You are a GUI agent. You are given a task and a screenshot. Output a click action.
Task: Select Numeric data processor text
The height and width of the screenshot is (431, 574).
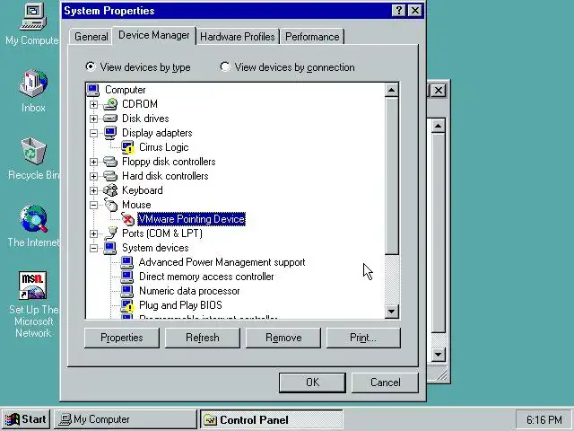tap(189, 291)
